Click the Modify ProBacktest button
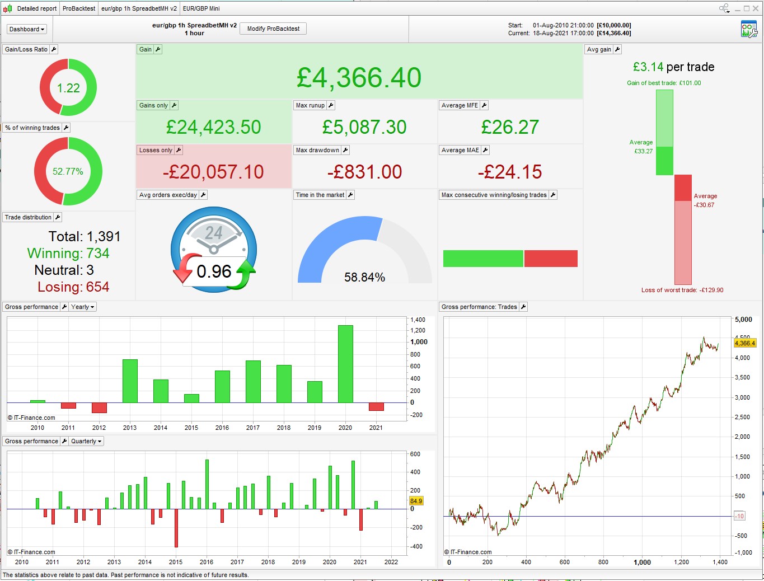764x581 pixels. 273,29
